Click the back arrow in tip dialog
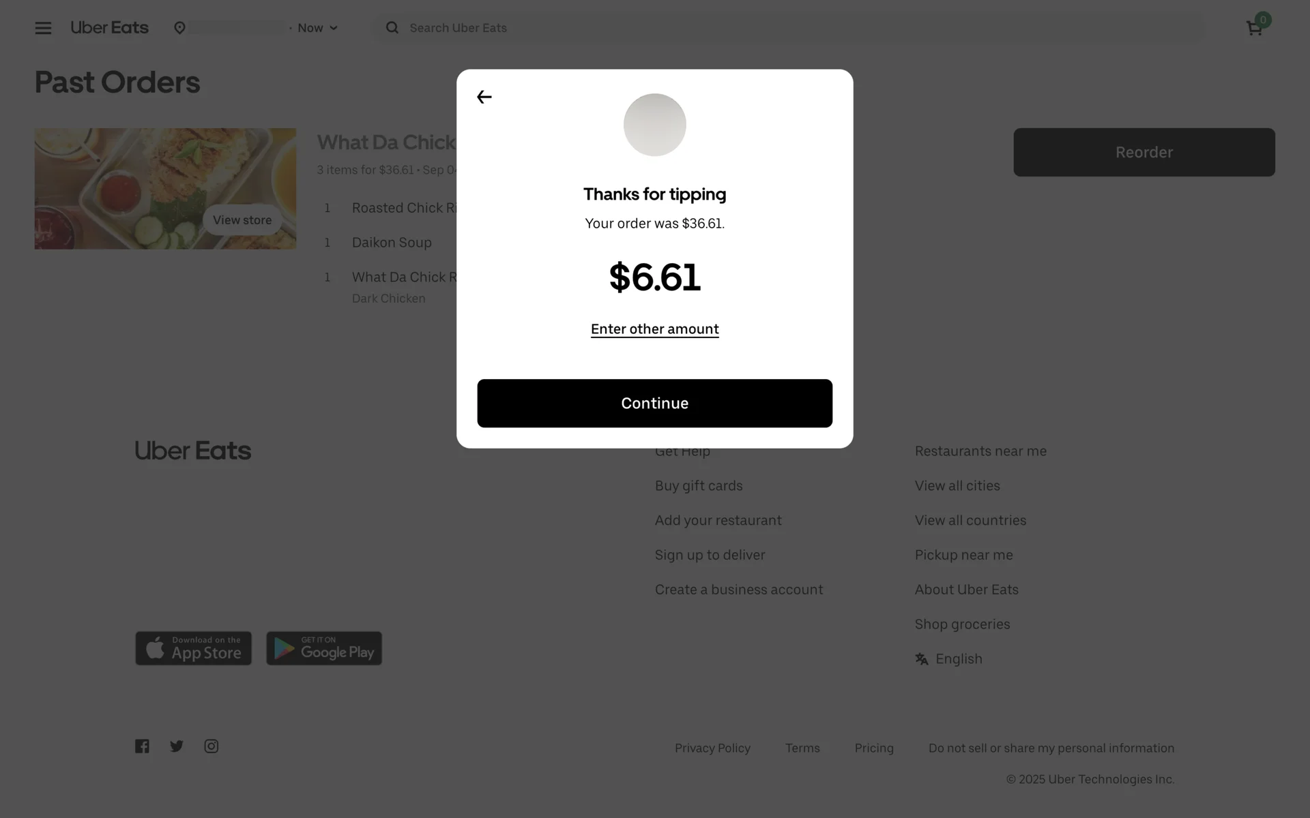This screenshot has width=1310, height=818. click(484, 97)
